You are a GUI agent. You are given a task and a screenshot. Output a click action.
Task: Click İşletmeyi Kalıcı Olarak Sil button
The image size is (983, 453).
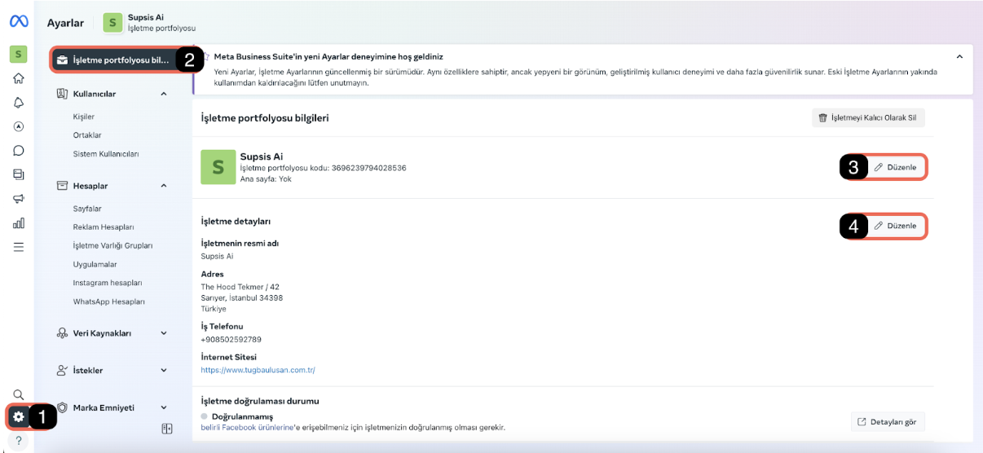click(868, 118)
